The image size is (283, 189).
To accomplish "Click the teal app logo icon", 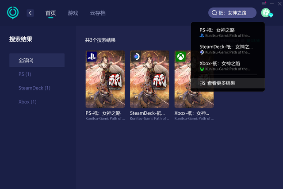I will 13,13.
